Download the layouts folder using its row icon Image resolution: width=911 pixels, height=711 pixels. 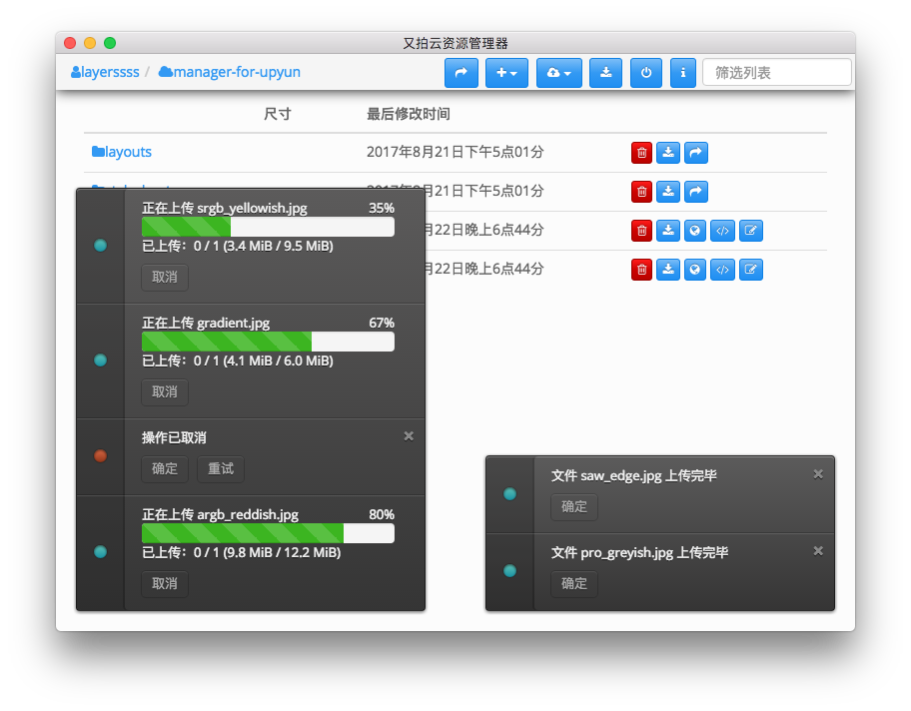tap(668, 153)
